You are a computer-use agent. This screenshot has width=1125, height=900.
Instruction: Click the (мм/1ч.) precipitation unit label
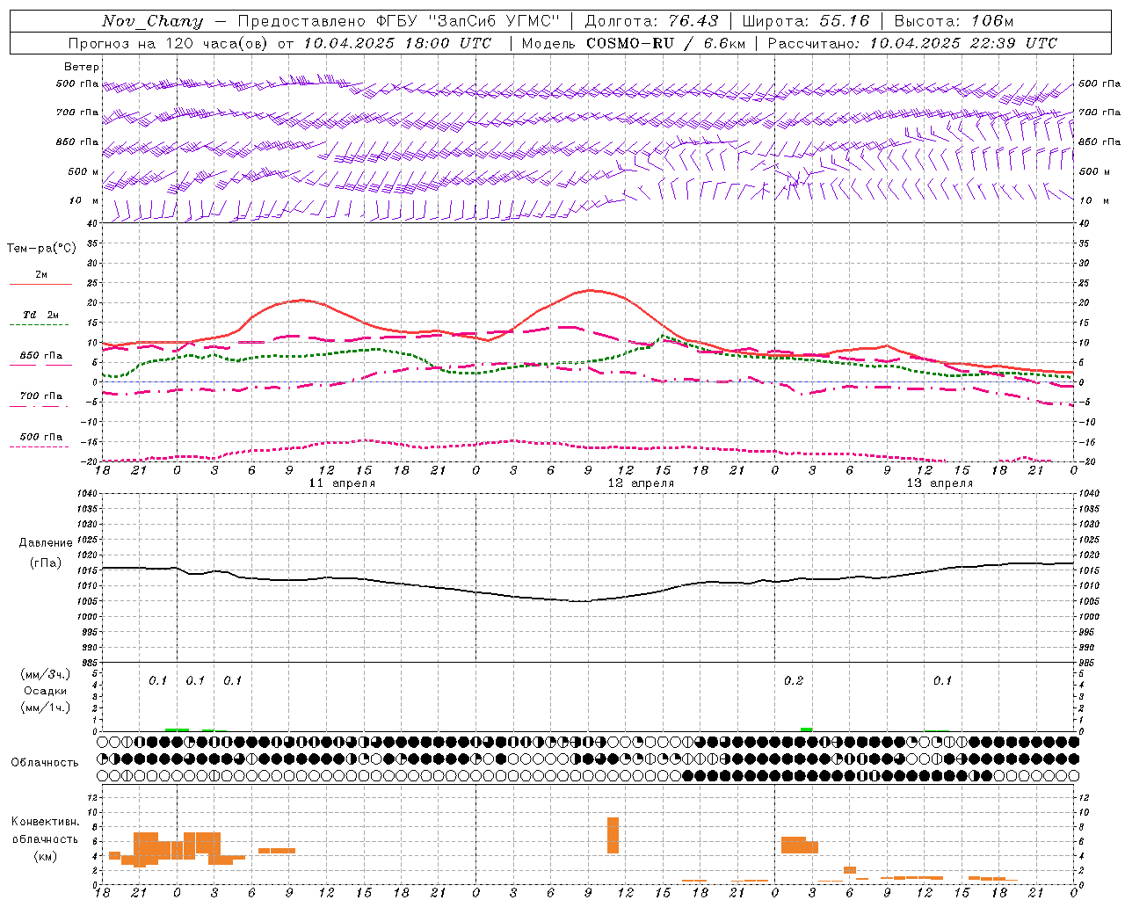(x=46, y=708)
